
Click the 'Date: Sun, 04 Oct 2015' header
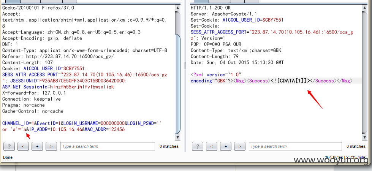point(237,63)
